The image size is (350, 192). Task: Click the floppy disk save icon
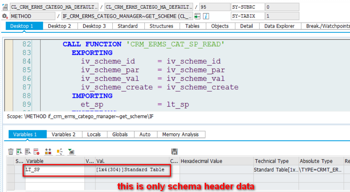pyautogui.click(x=174, y=152)
